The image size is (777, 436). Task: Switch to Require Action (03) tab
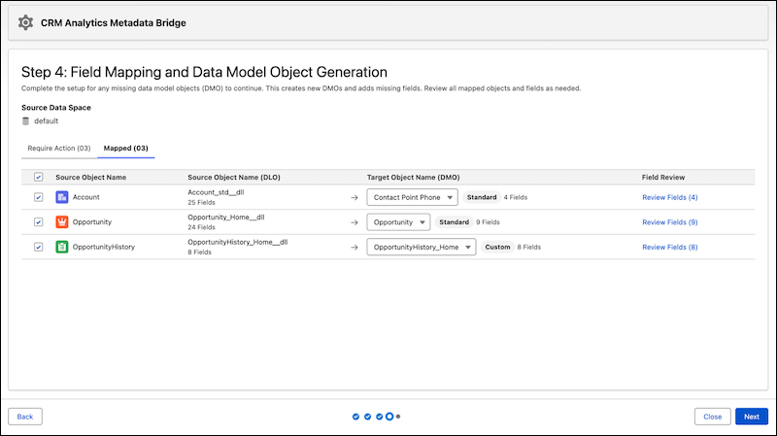[x=59, y=149]
